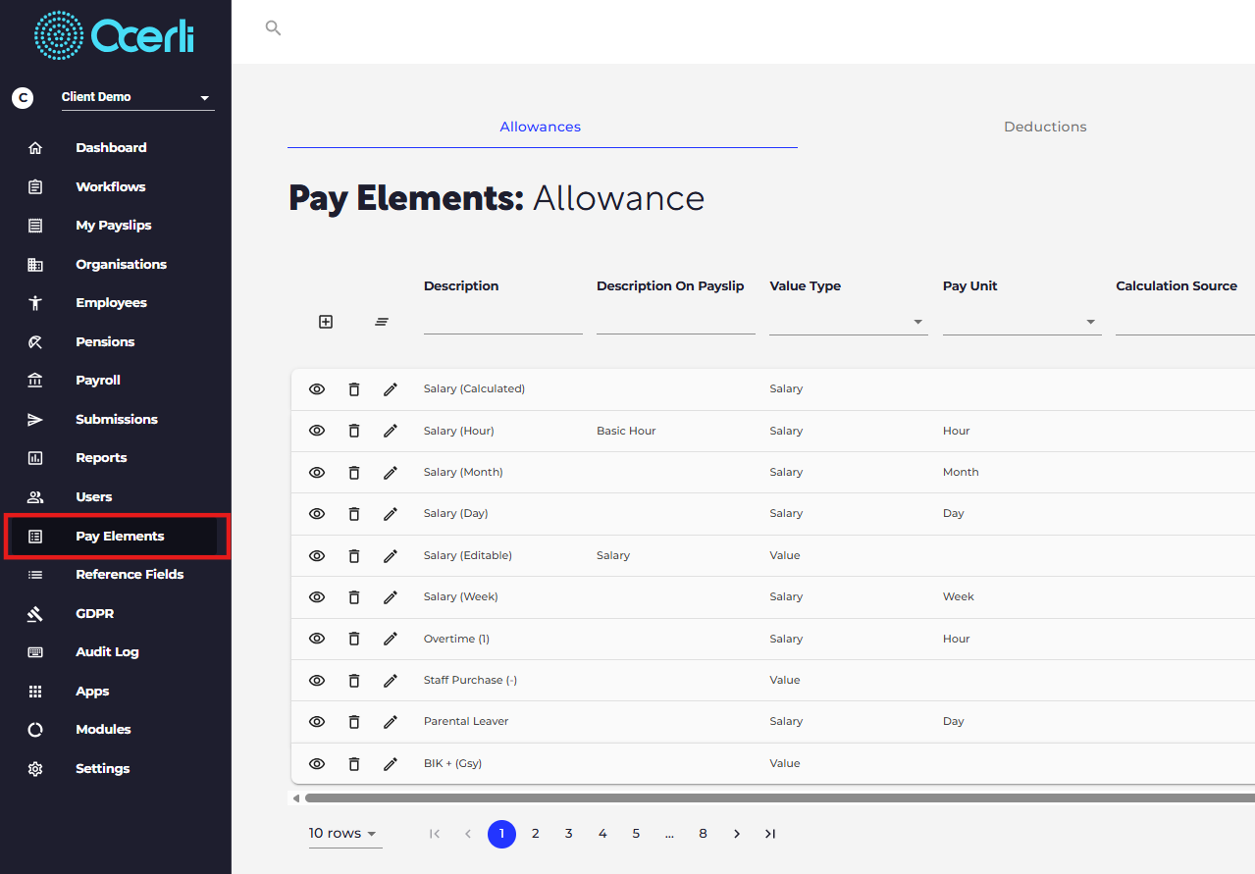The image size is (1255, 874).
Task: View the Salary (Month) element
Action: (x=317, y=473)
